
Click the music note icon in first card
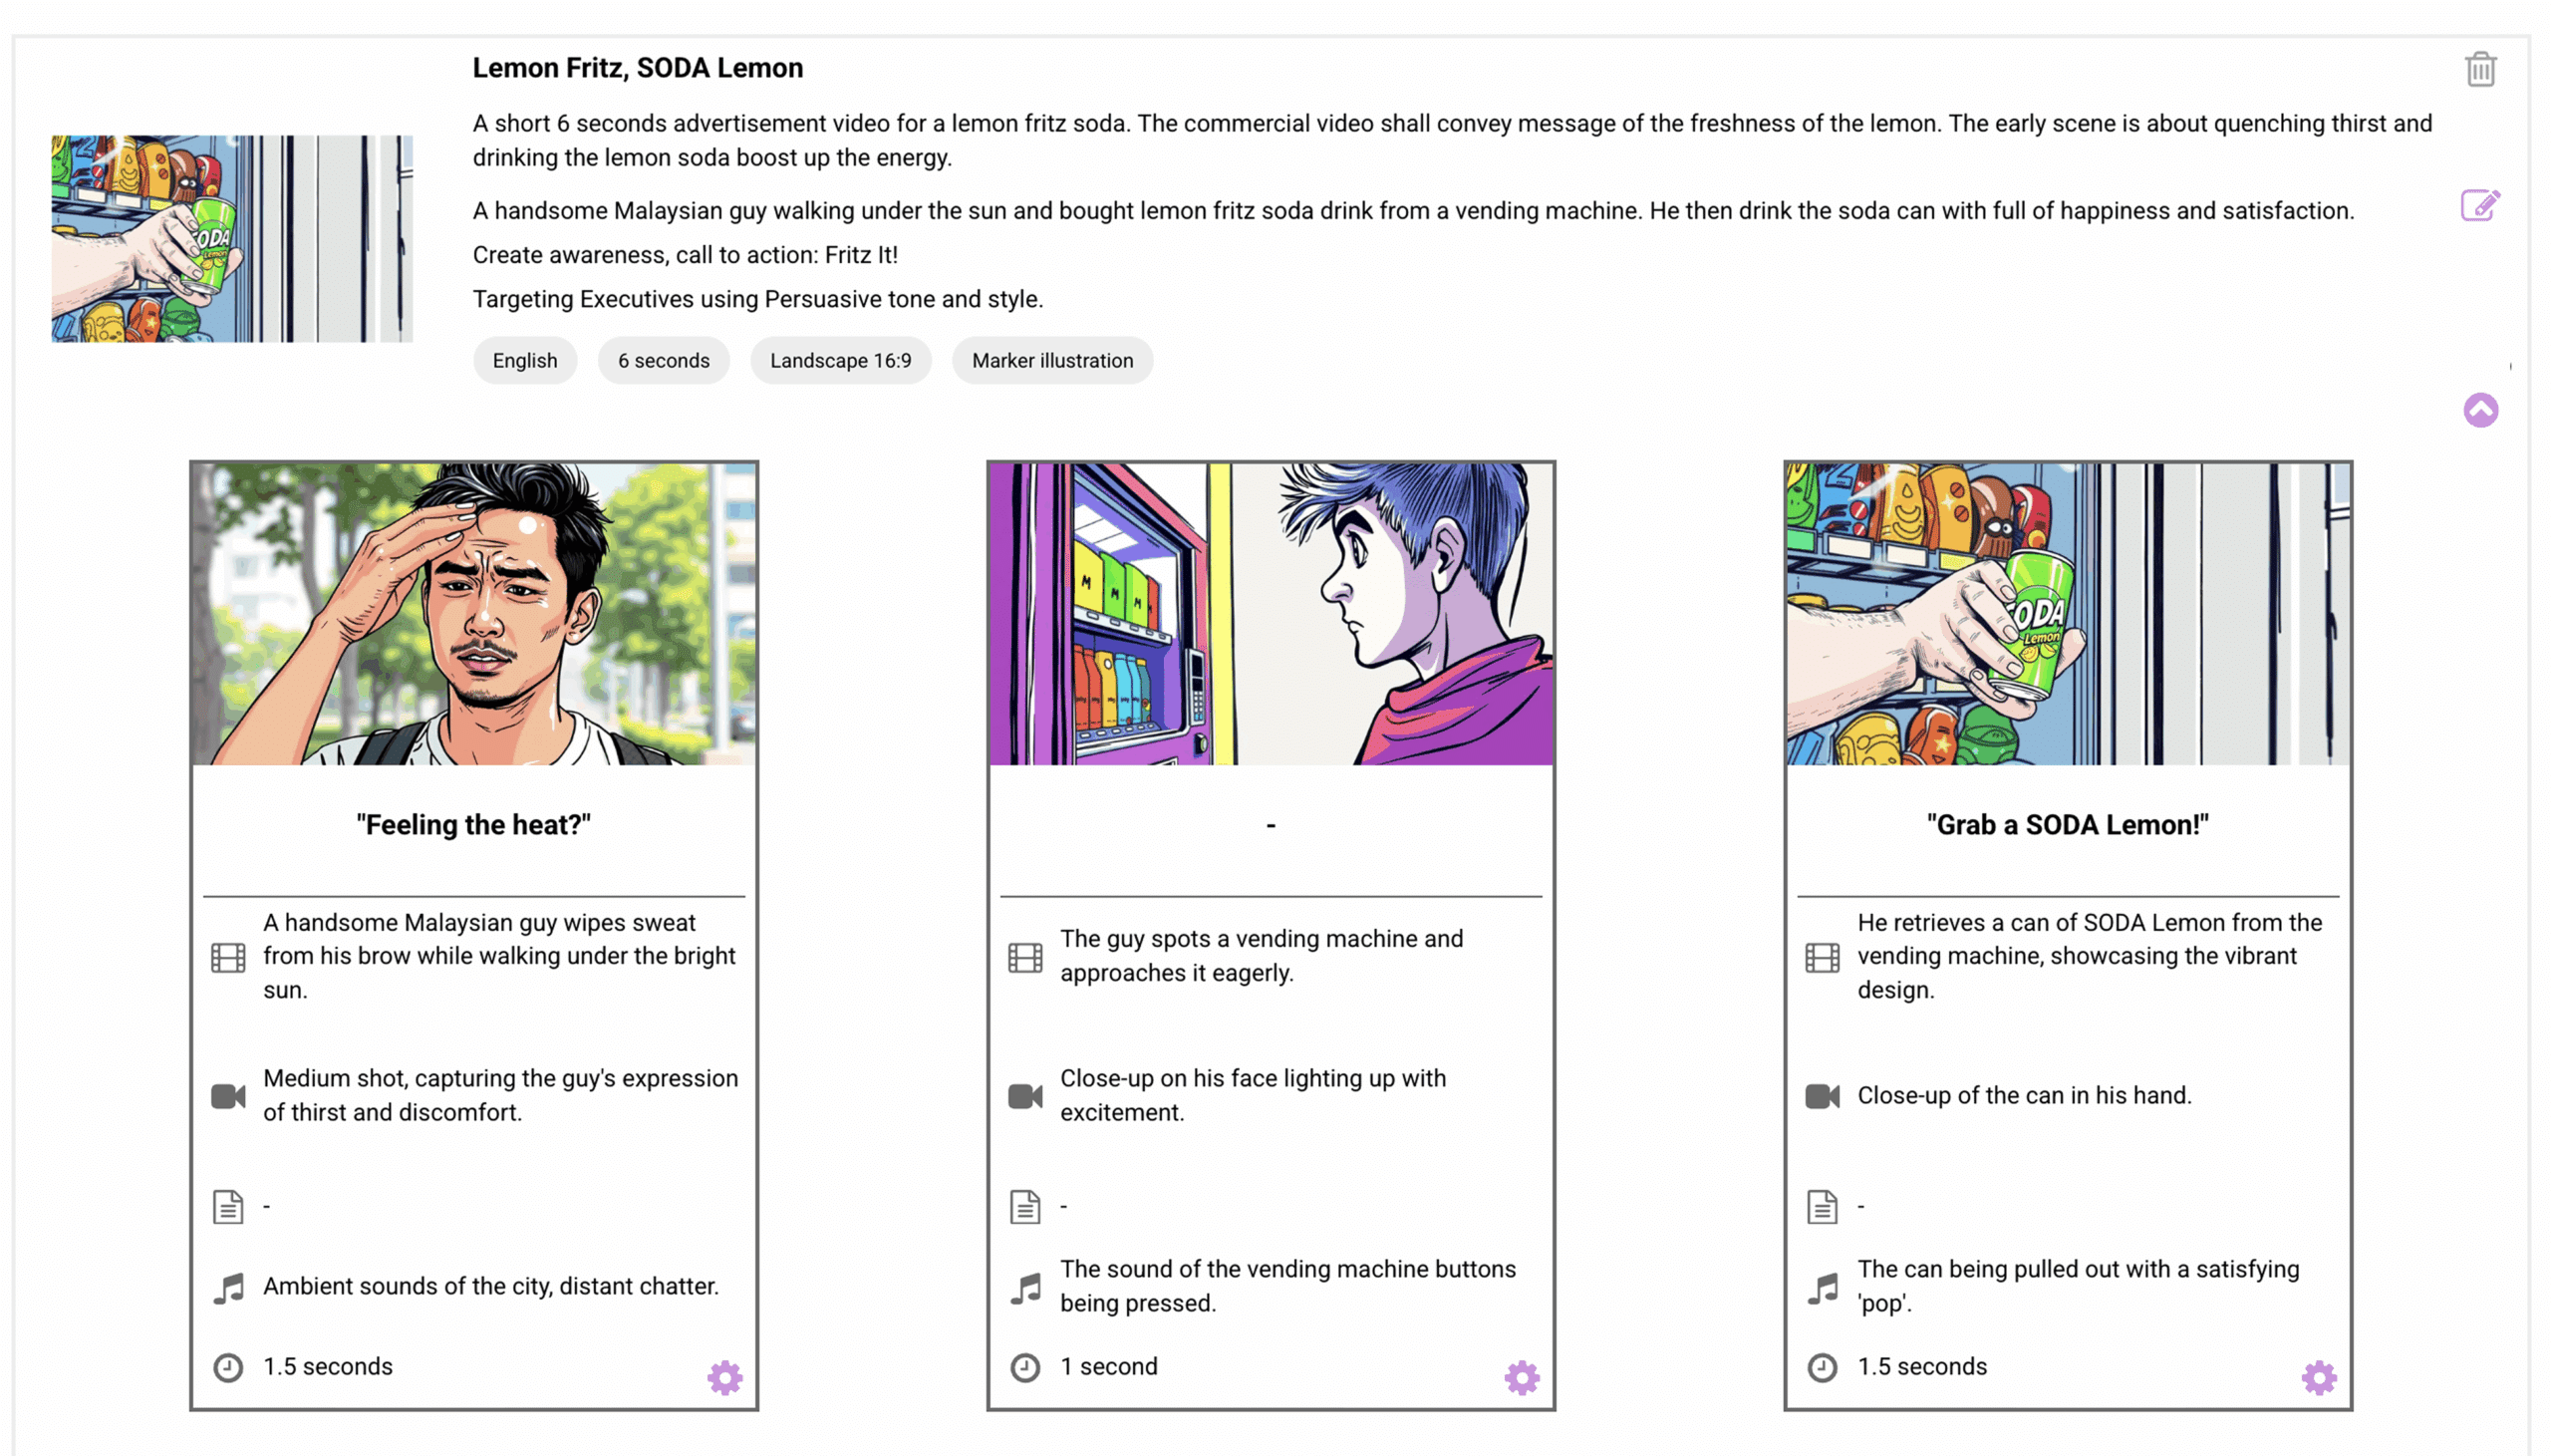click(228, 1287)
